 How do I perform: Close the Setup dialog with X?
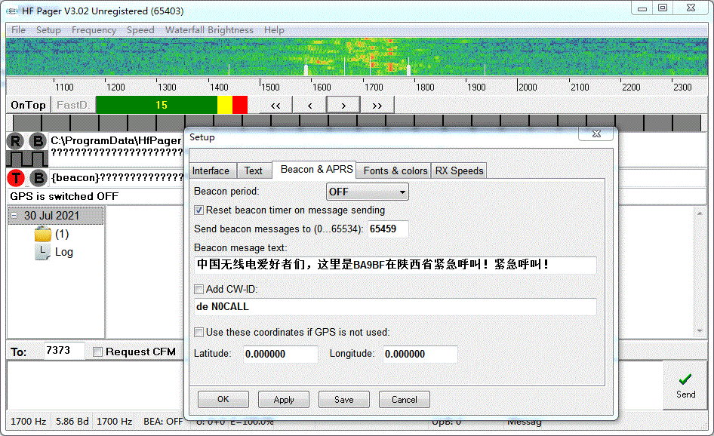pos(596,134)
